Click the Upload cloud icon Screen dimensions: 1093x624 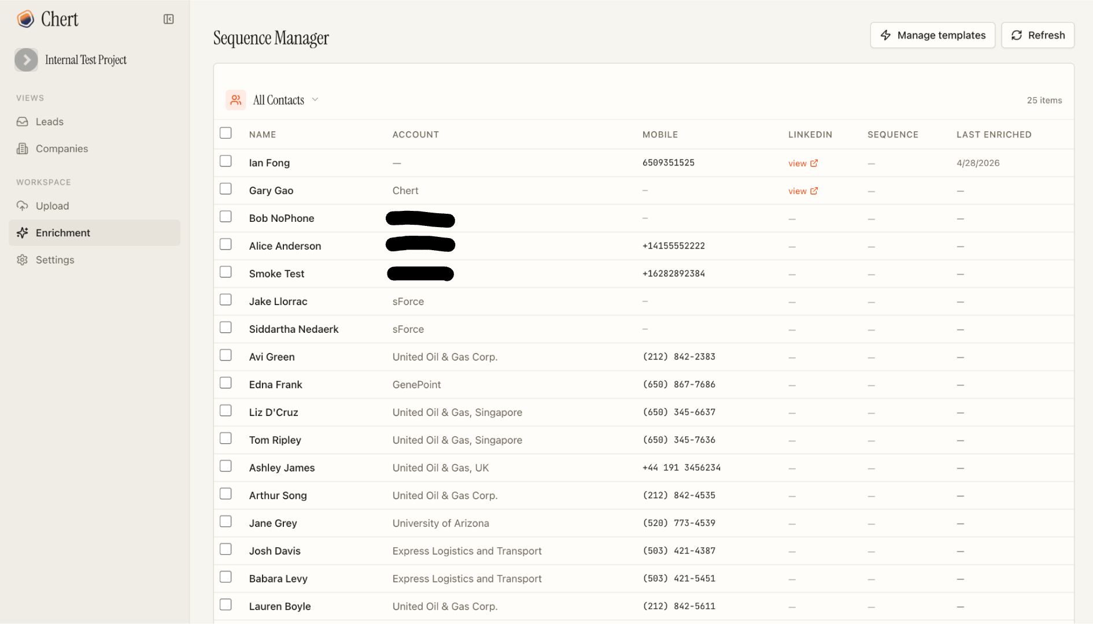(x=23, y=206)
